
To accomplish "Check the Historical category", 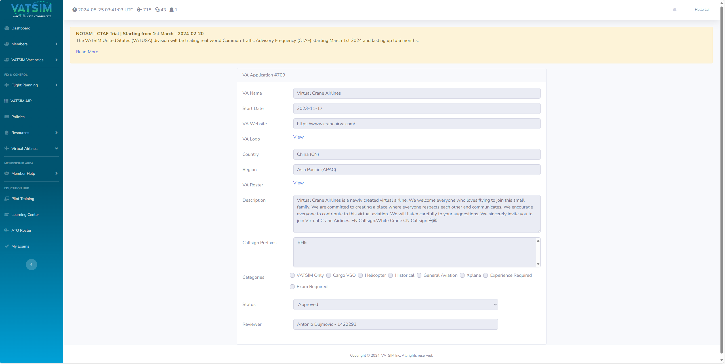I will [x=390, y=275].
